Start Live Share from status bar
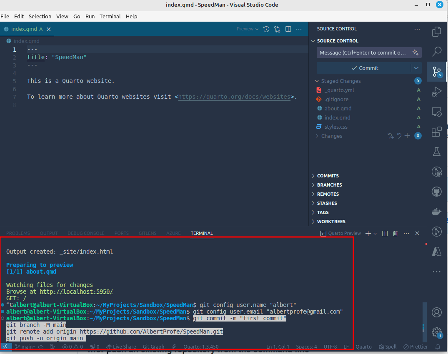Image resolution: width=448 pixels, height=354 pixels. coord(121,347)
